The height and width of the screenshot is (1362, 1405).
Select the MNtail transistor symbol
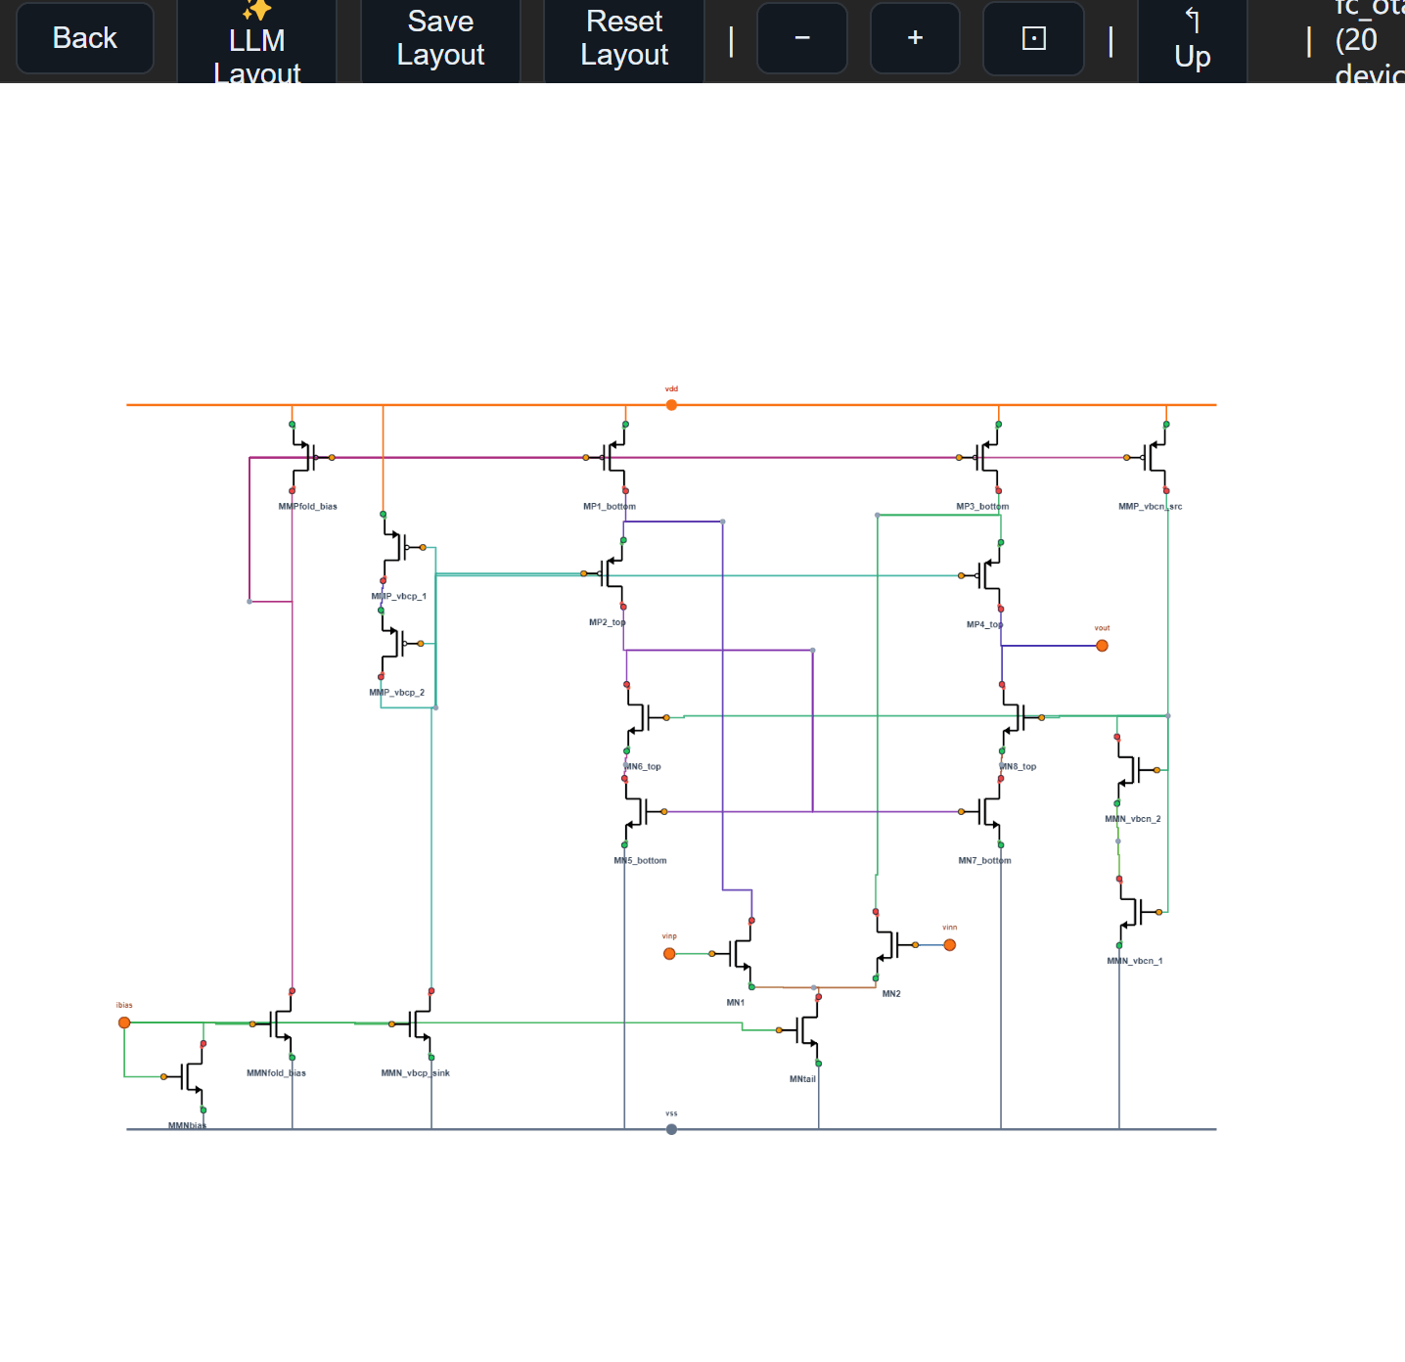(803, 1030)
